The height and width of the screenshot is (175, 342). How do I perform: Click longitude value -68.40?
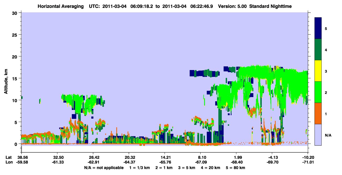[x=236, y=162]
